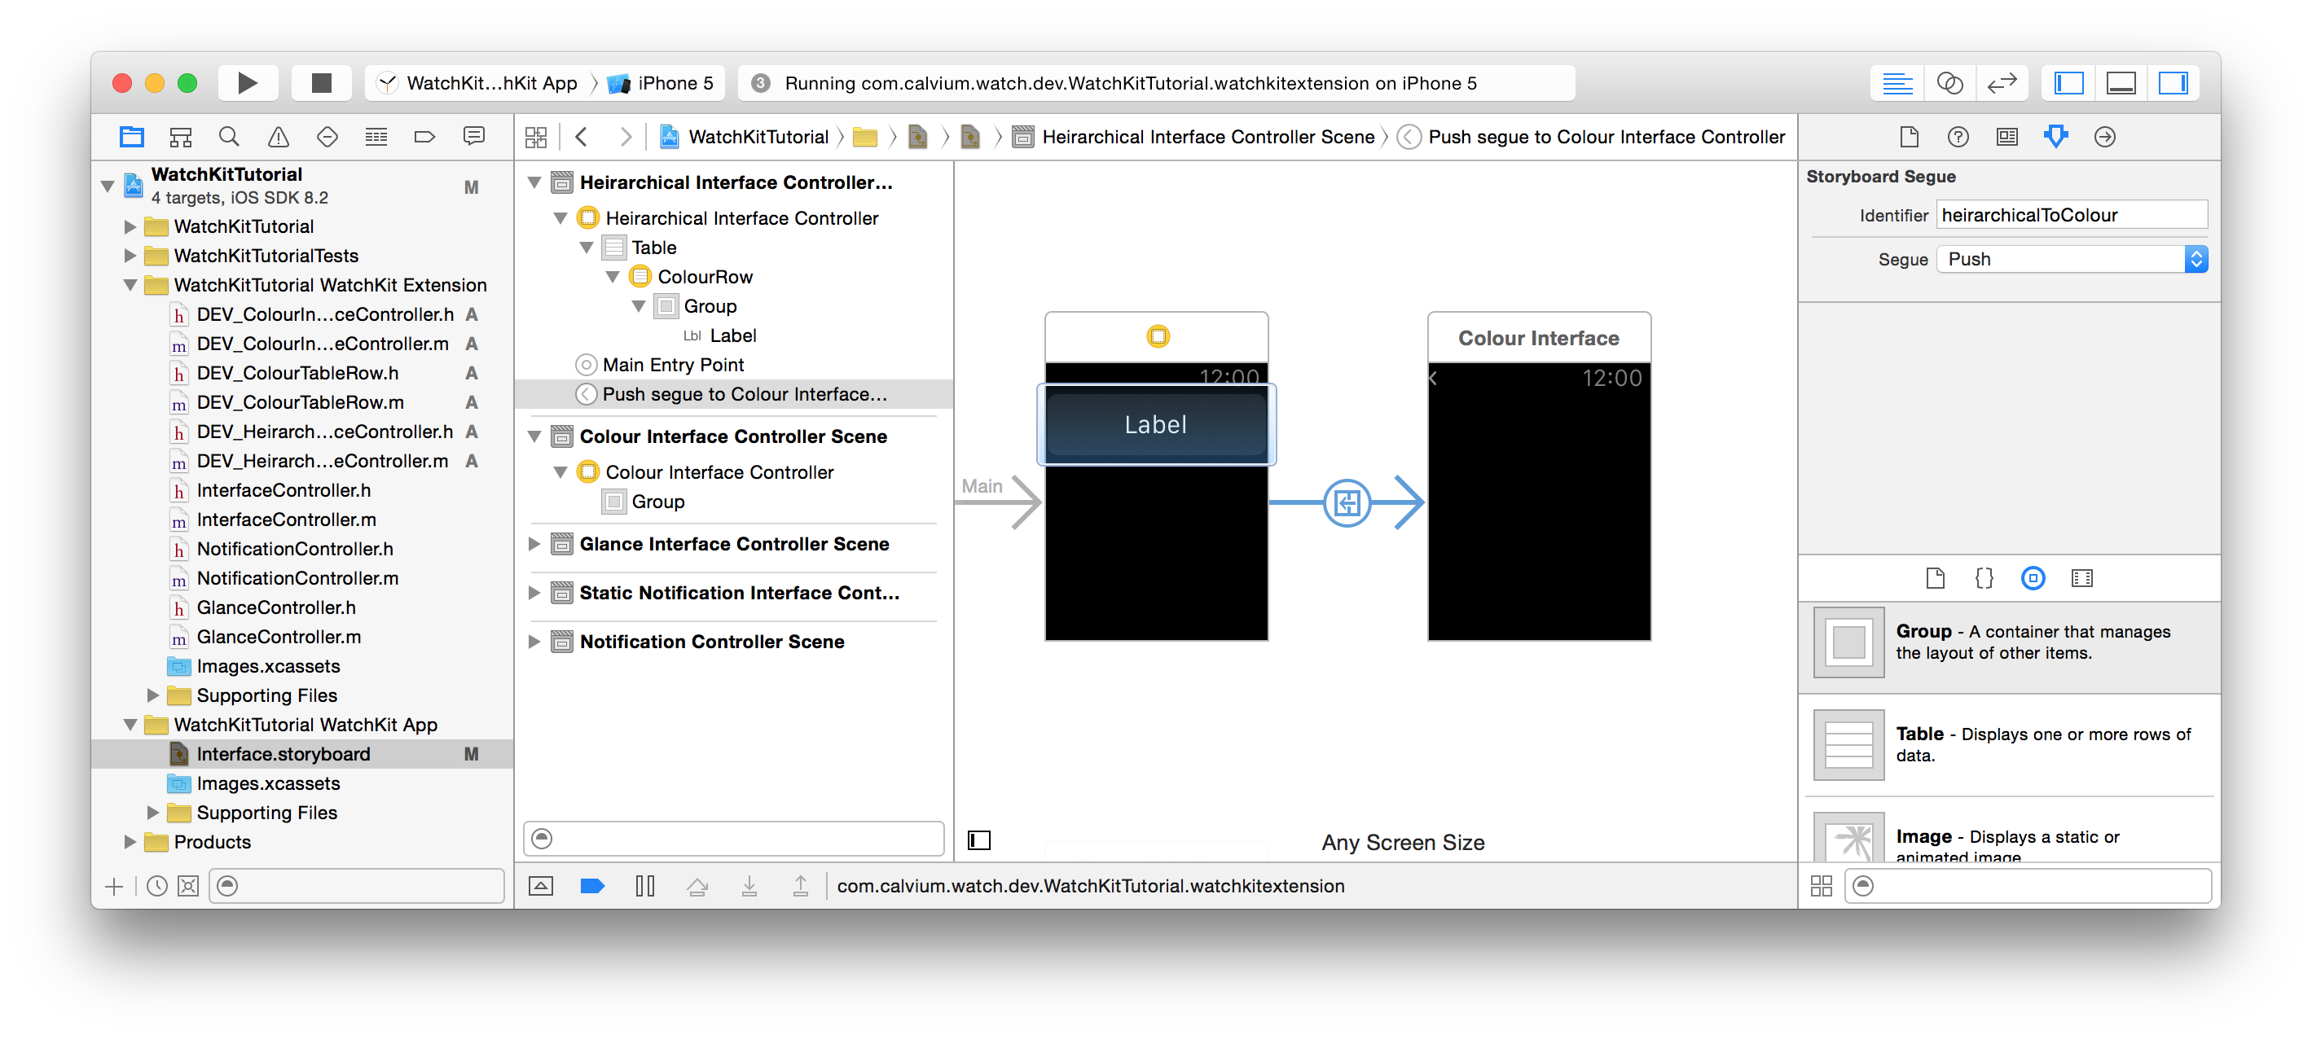Toggle the Navigator panel visibility
The height and width of the screenshot is (1039, 2312).
pyautogui.click(x=2068, y=83)
